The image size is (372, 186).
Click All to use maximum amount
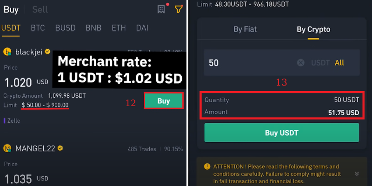coord(339,63)
